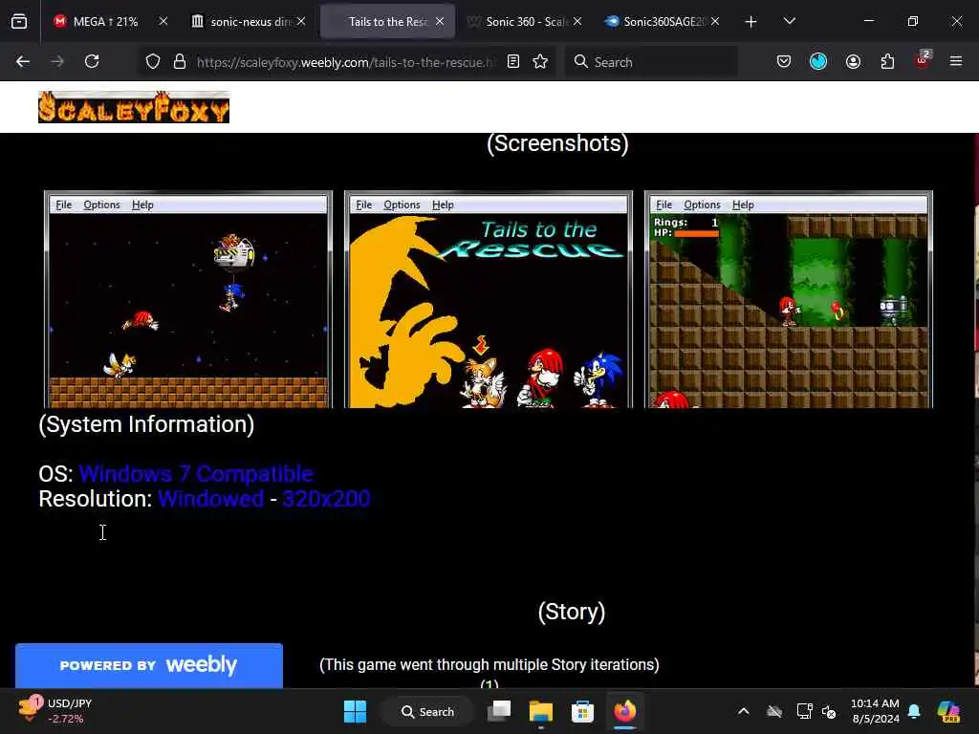The width and height of the screenshot is (979, 734).
Task: Click the taskbar Search box
Action: point(427,711)
